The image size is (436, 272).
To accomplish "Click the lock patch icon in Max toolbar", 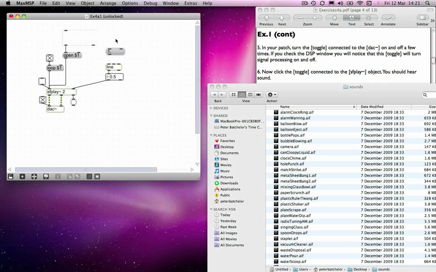I will click(11, 176).
